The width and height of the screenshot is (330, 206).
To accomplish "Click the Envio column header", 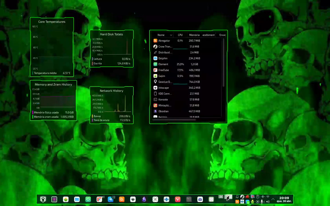I will (221, 35).
